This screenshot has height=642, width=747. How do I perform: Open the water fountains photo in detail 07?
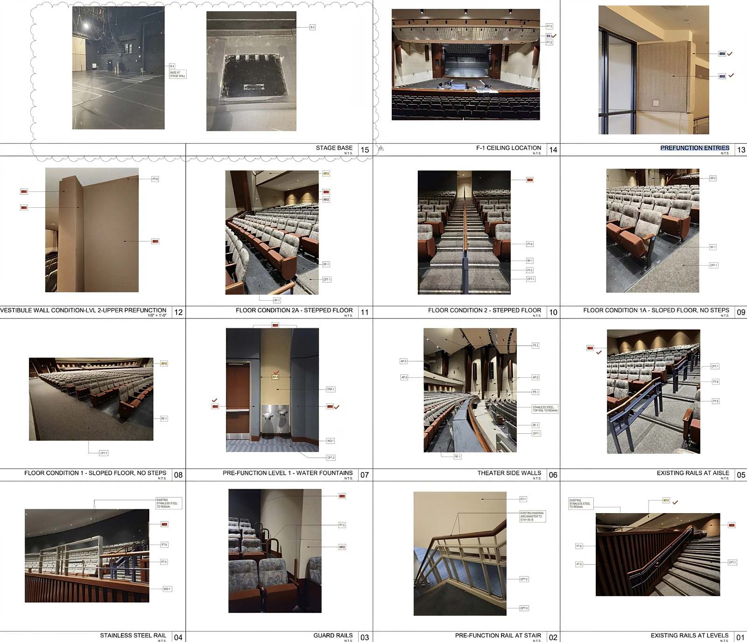pos(273,390)
